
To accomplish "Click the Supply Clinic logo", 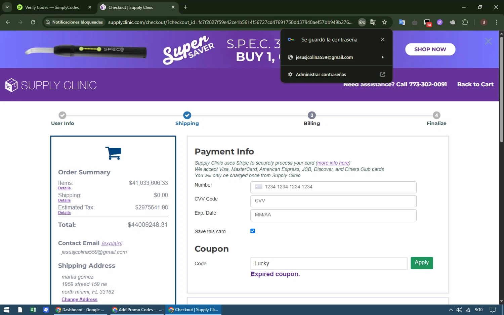I will point(51,85).
